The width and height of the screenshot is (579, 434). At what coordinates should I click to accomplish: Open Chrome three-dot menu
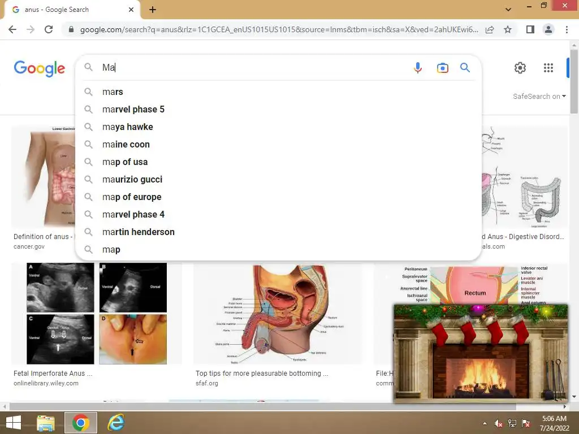pyautogui.click(x=567, y=29)
